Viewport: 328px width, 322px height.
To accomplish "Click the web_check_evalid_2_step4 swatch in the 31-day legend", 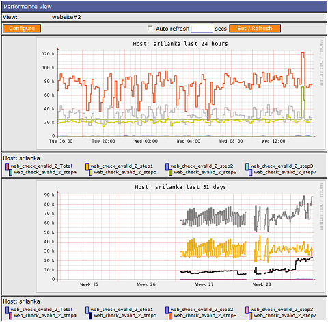I will (10, 316).
